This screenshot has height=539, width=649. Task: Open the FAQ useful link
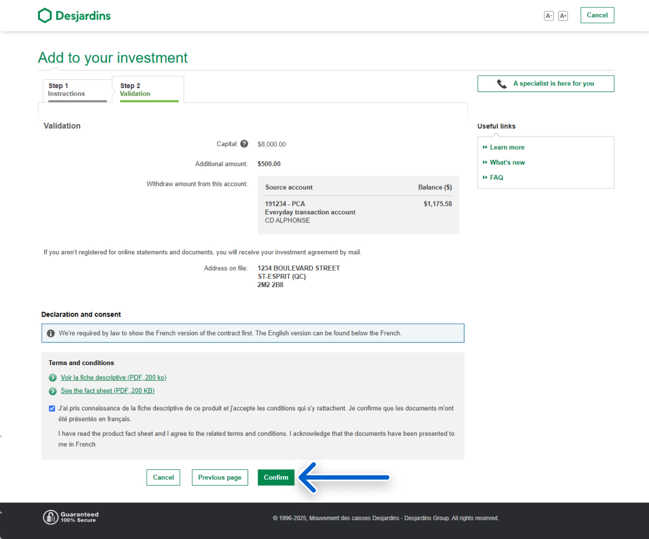coord(496,178)
